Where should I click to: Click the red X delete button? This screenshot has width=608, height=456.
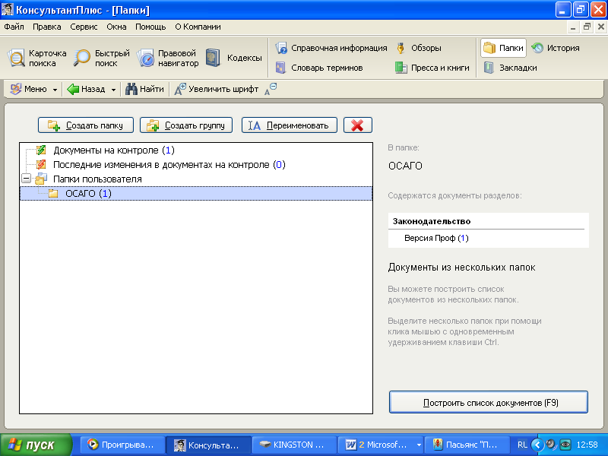tap(357, 125)
